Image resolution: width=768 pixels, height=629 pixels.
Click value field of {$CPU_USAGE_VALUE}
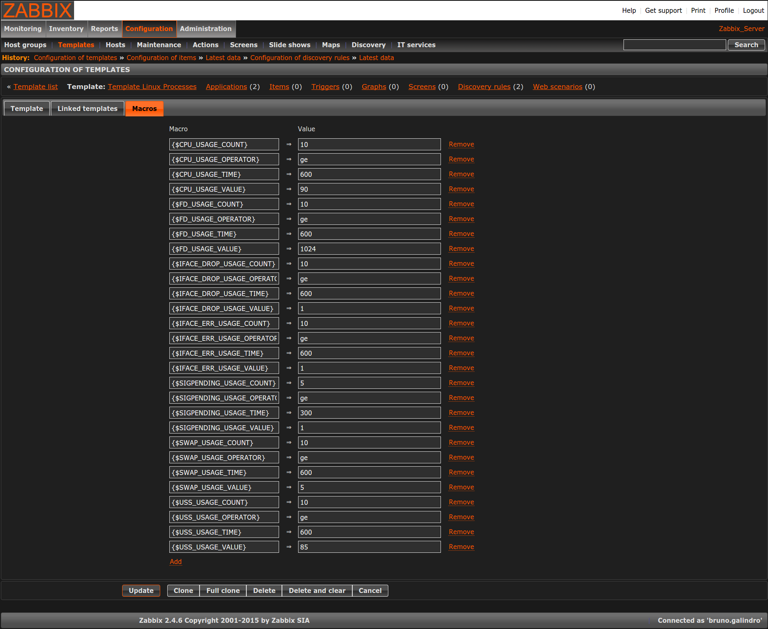pos(369,189)
